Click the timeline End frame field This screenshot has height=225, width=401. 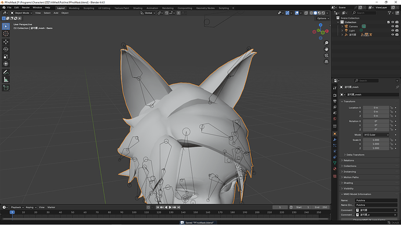click(321, 208)
